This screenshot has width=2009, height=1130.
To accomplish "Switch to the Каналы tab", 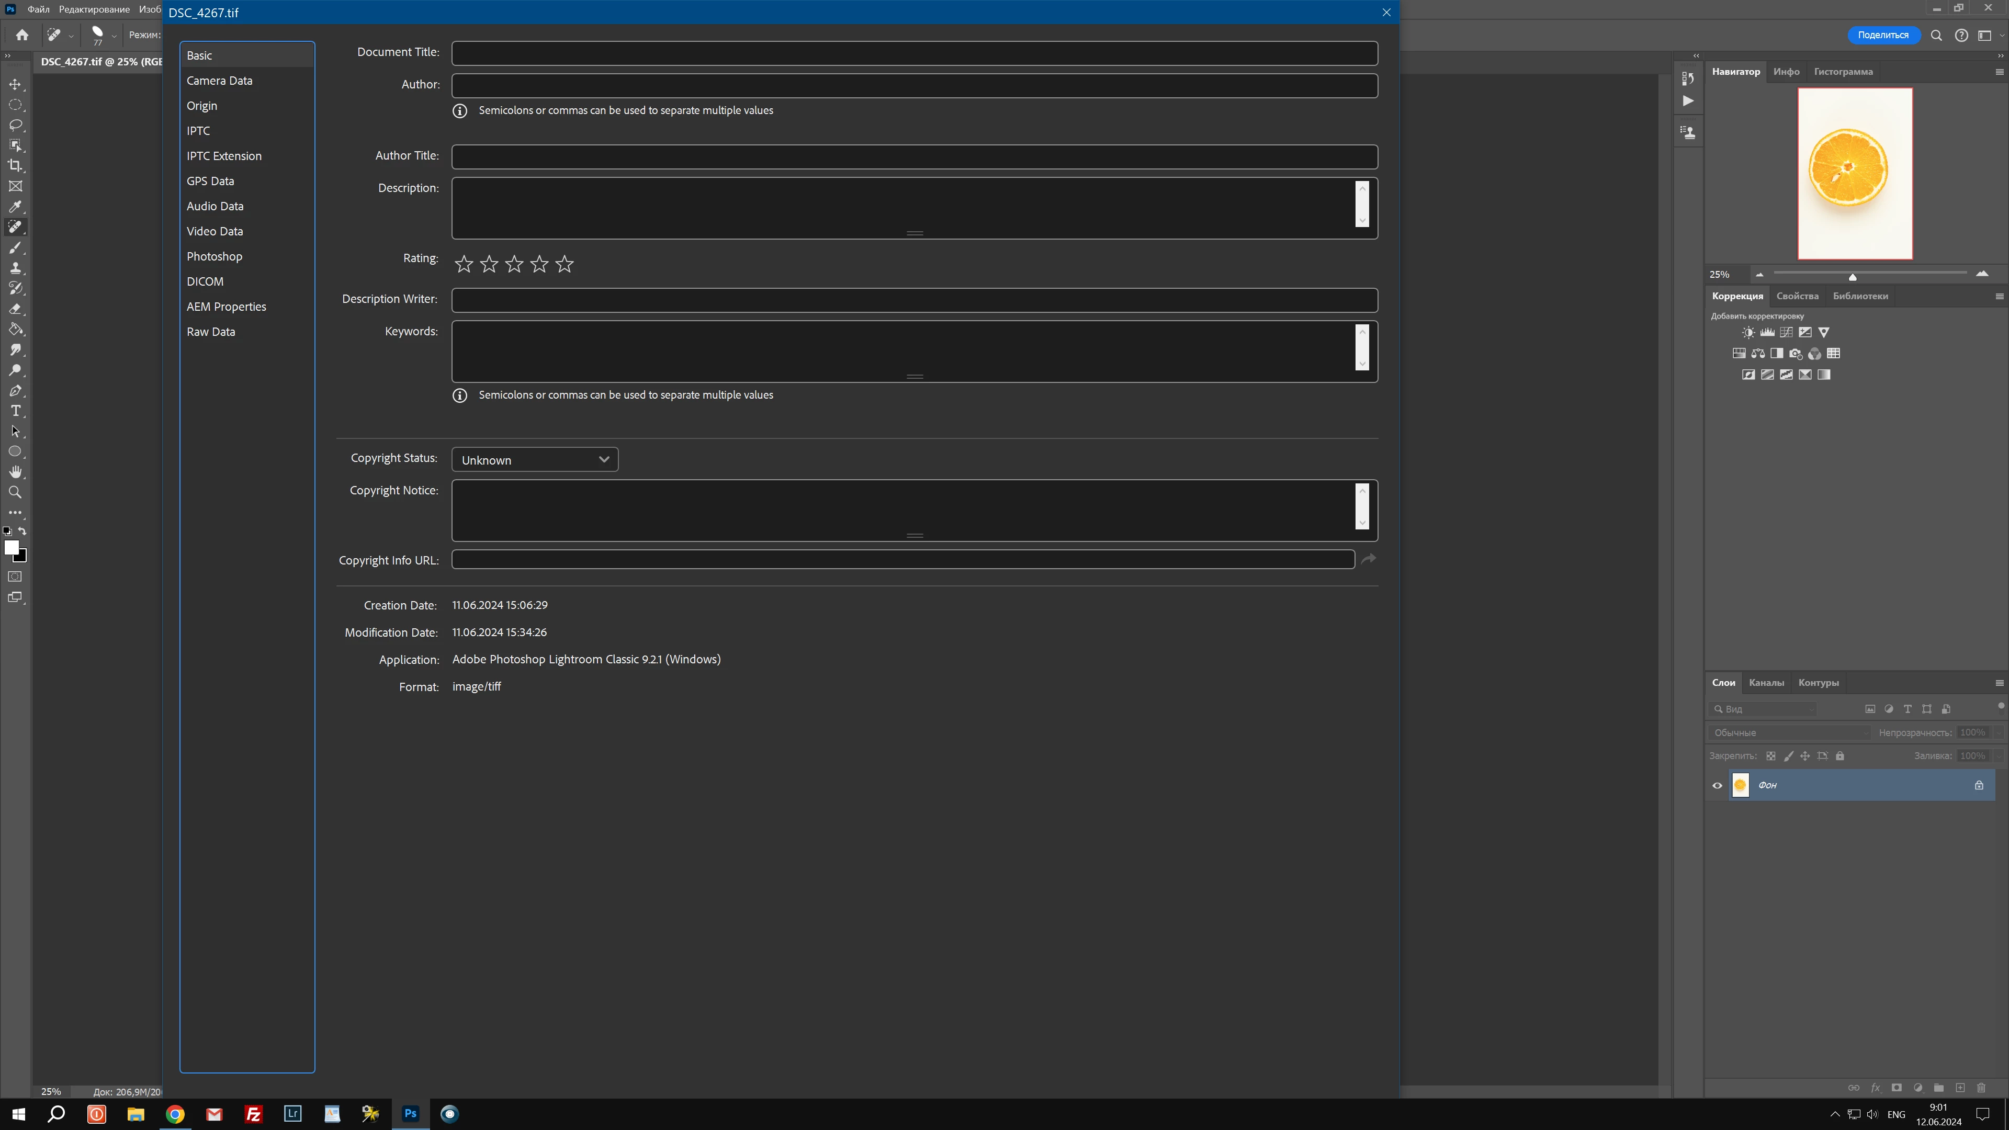I will (x=1766, y=682).
